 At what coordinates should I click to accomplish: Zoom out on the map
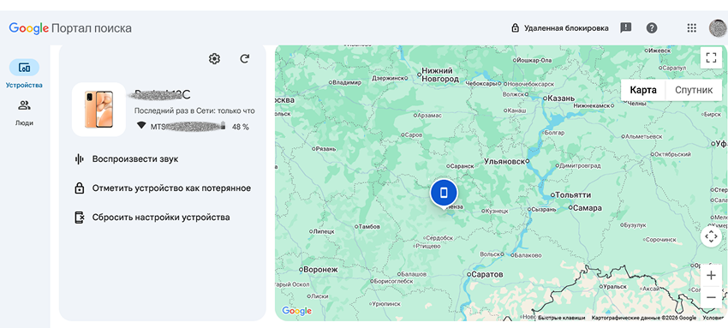point(711,297)
